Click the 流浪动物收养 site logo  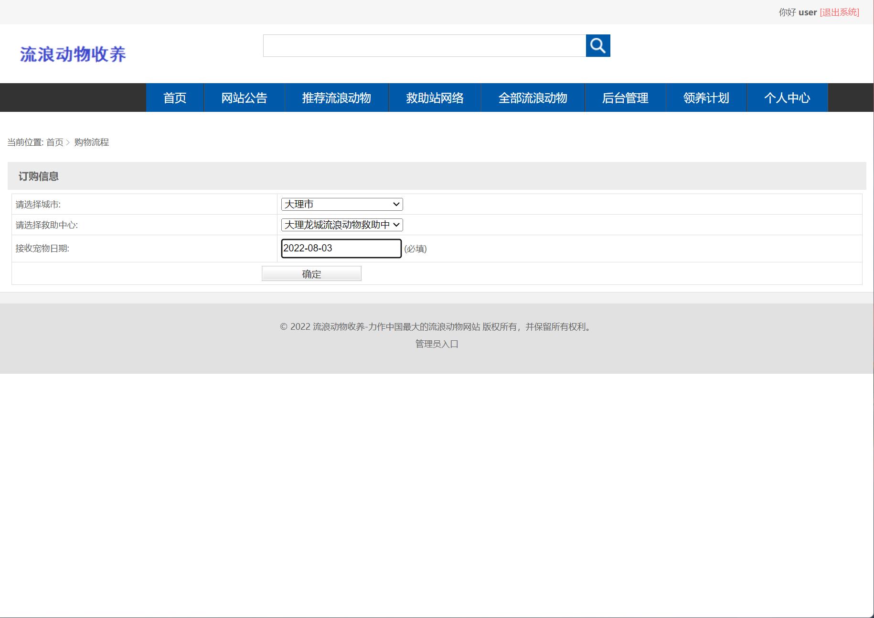tap(73, 54)
